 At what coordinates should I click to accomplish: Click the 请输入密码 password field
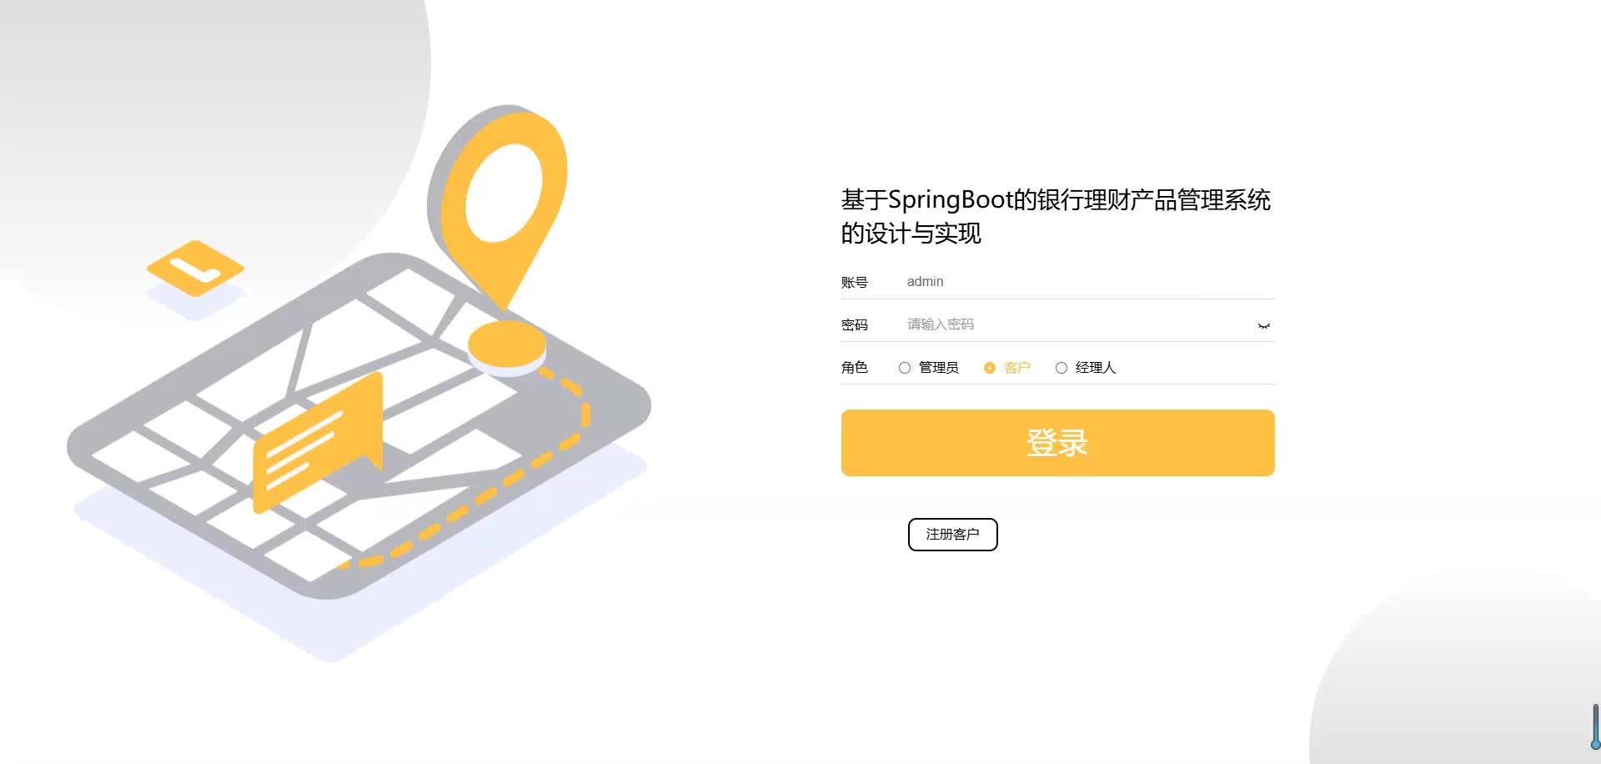click(1080, 324)
